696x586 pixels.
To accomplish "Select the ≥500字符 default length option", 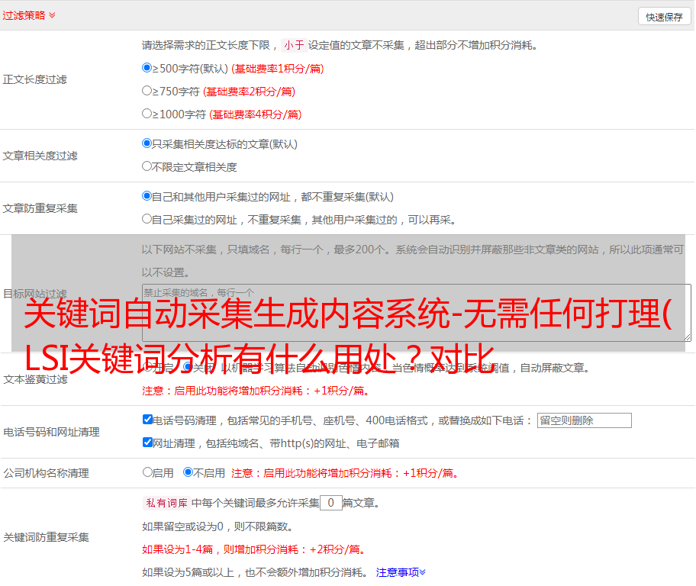I will click(x=147, y=68).
